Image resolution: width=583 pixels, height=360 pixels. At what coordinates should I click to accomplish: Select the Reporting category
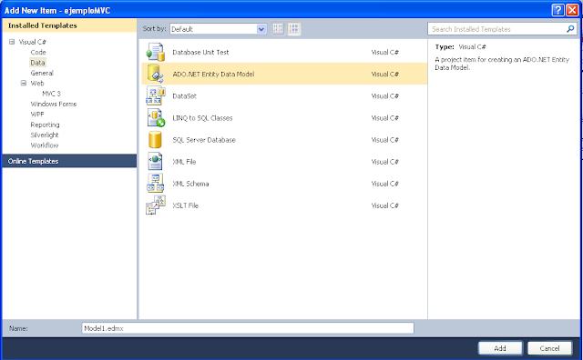pos(45,125)
